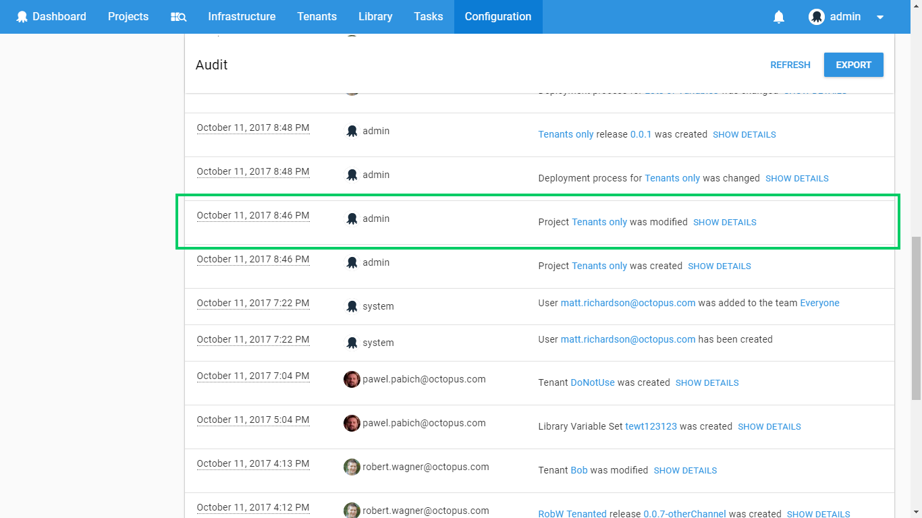Follow the Everyone team link
This screenshot has height=518, width=922.
click(819, 303)
